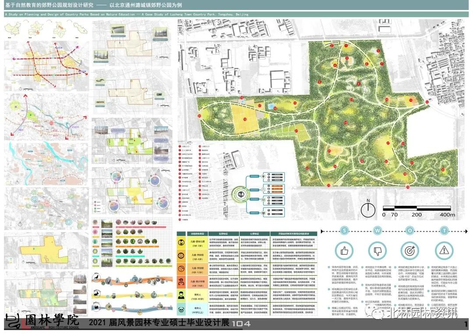The image size is (473, 334).
Task: Click the middle duck silhouette icon
Action: pyautogui.click(x=96, y=293)
